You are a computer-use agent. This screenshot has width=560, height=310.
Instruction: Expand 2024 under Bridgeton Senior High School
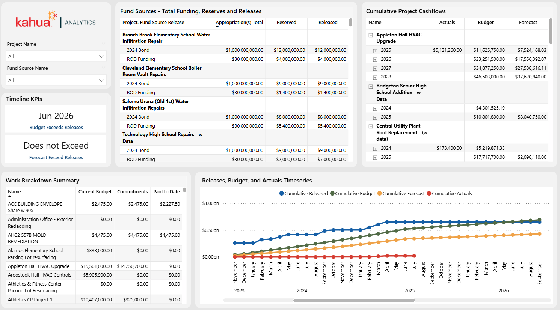click(x=375, y=108)
